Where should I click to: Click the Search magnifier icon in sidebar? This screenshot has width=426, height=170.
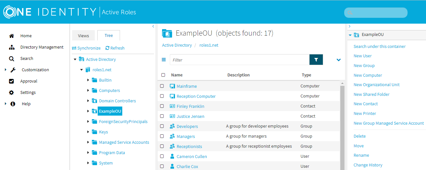12,59
